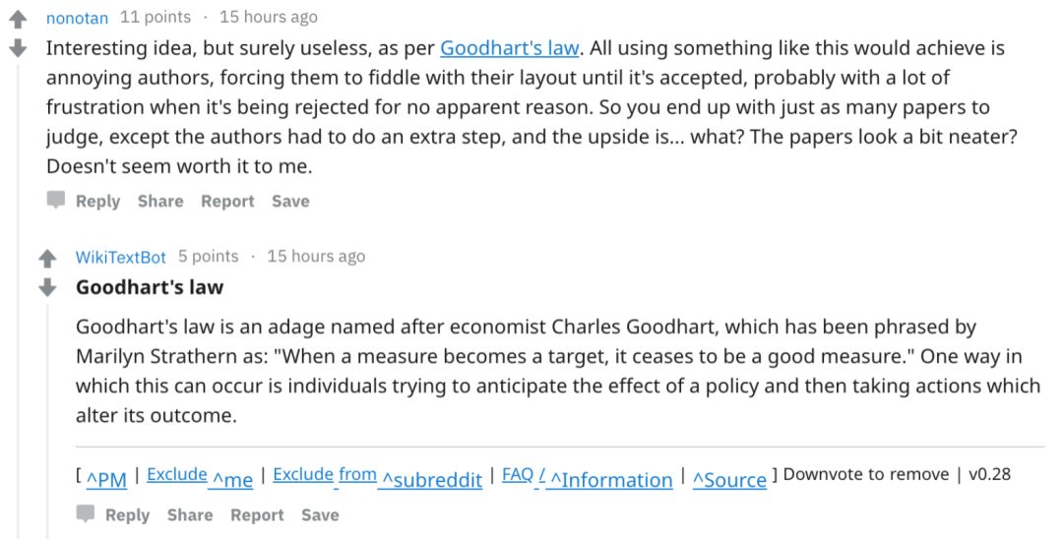This screenshot has width=1063, height=539.
Task: Open the bot's Source link
Action: pyautogui.click(x=729, y=479)
